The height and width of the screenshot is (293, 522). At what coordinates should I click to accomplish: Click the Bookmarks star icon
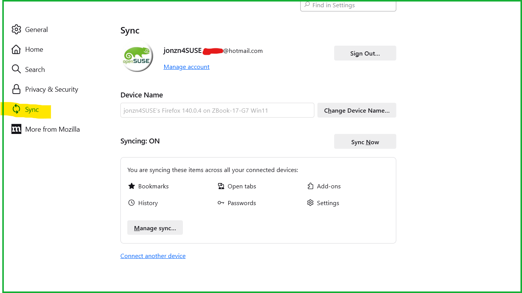(131, 186)
